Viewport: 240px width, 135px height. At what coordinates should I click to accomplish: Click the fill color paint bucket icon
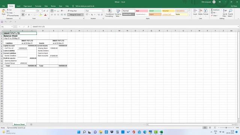40,15
